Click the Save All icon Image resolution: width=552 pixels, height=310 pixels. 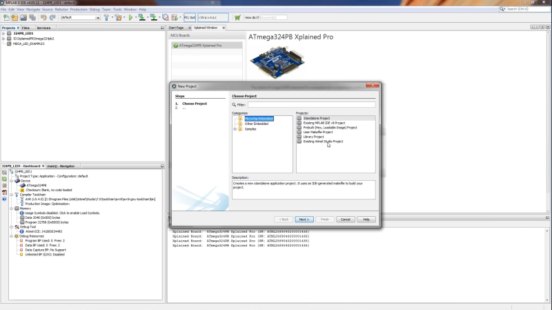tap(32, 17)
